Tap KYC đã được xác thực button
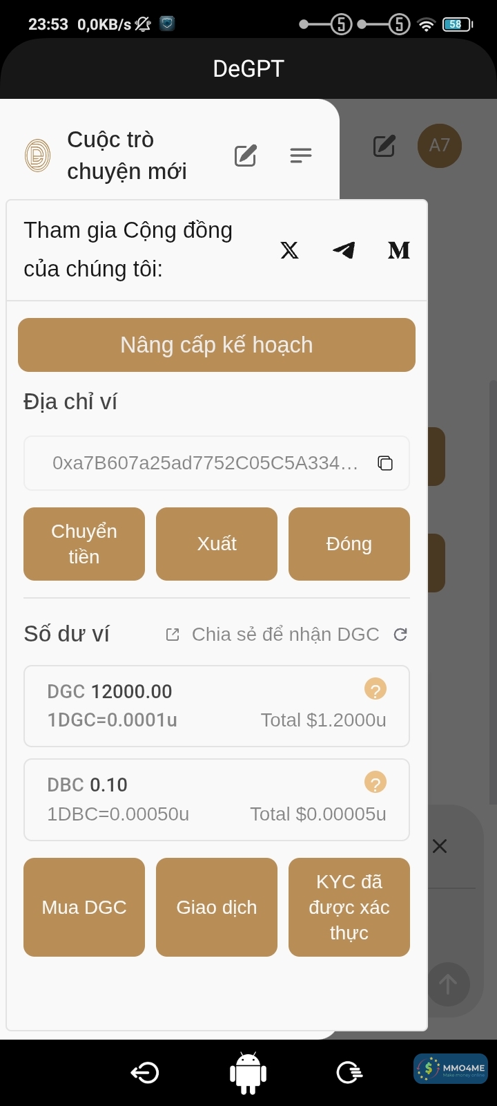The width and height of the screenshot is (497, 1106). pyautogui.click(x=349, y=907)
